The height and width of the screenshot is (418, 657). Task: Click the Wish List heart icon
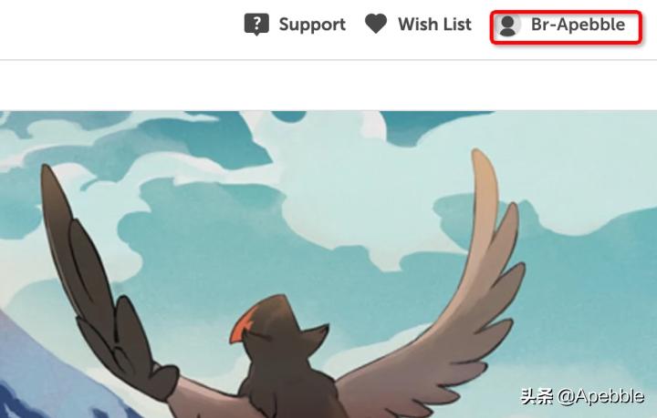click(376, 24)
